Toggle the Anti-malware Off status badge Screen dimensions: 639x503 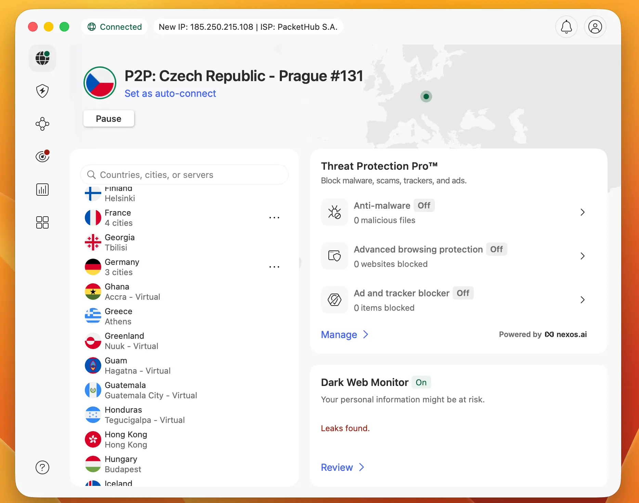point(424,206)
